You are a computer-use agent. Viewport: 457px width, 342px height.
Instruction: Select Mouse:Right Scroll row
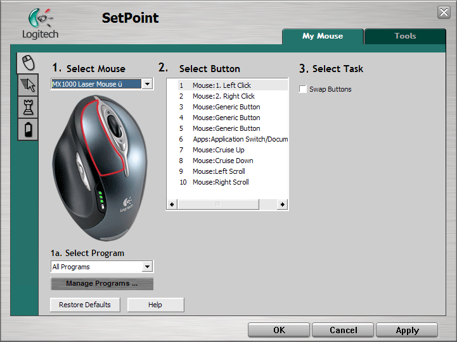coord(233,182)
